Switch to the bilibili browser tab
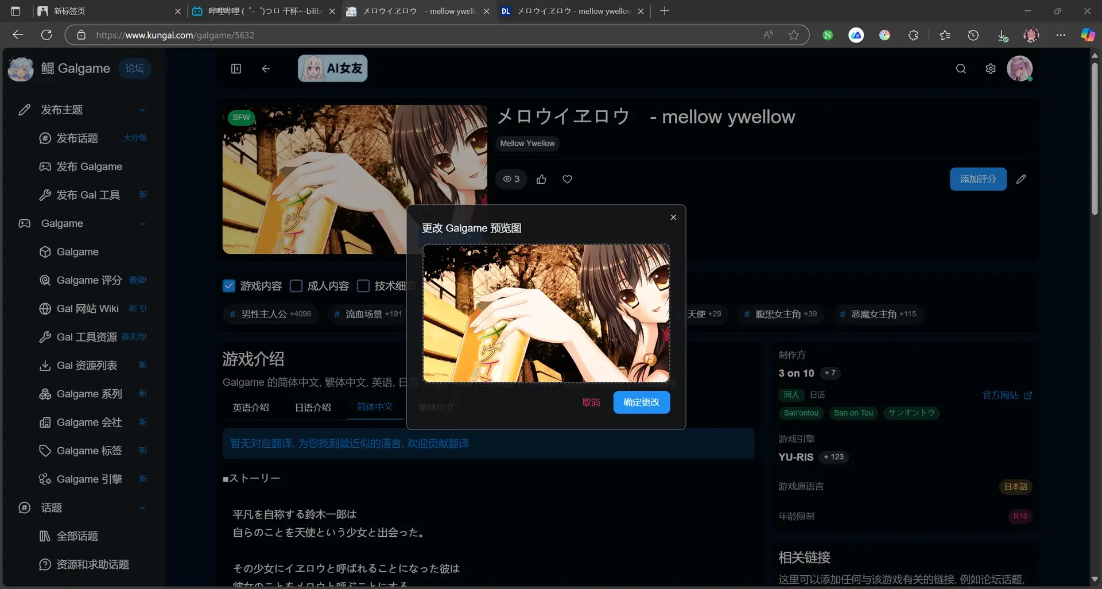This screenshot has height=589, width=1102. [264, 11]
